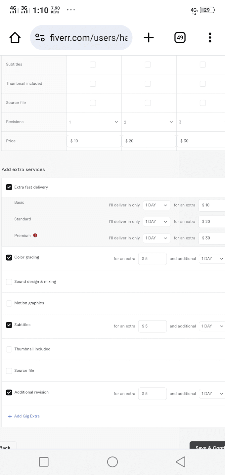Click the Revisions row label
This screenshot has width=225, height=475.
pyautogui.click(x=15, y=122)
